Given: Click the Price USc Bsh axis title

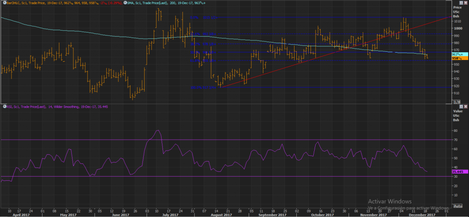Looking at the screenshot, I should (x=458, y=11).
